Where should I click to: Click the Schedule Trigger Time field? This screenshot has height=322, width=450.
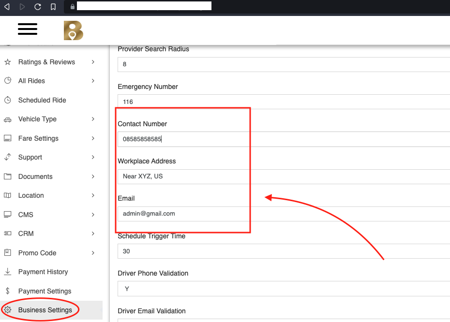(x=284, y=251)
